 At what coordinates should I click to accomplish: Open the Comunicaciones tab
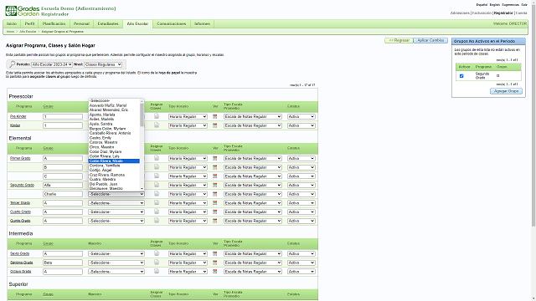click(x=171, y=24)
